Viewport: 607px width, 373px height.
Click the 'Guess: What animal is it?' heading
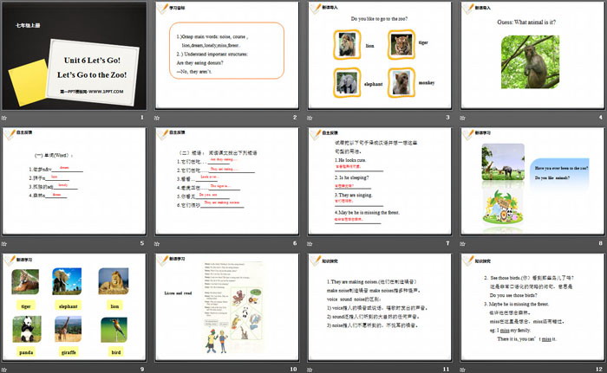pyautogui.click(x=526, y=22)
